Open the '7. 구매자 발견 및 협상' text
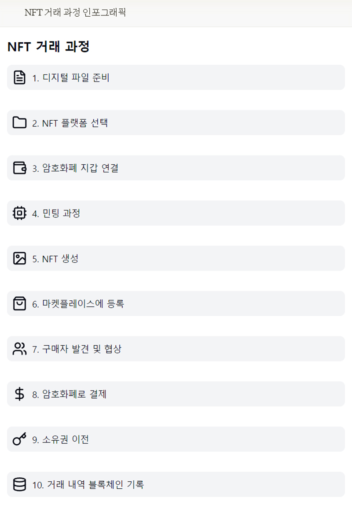This screenshot has width=352, height=516. 77,349
